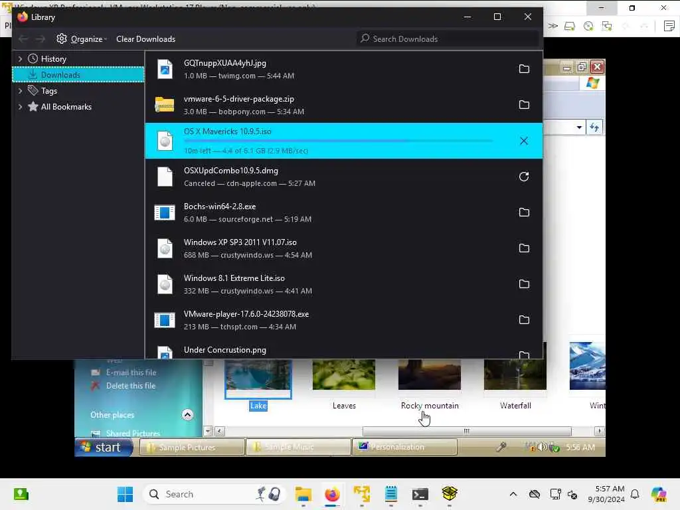Open the Windows 11 Start menu
The width and height of the screenshot is (680, 510).
126,494
